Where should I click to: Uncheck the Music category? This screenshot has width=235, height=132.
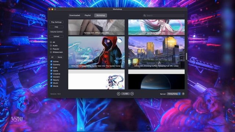[51, 83]
